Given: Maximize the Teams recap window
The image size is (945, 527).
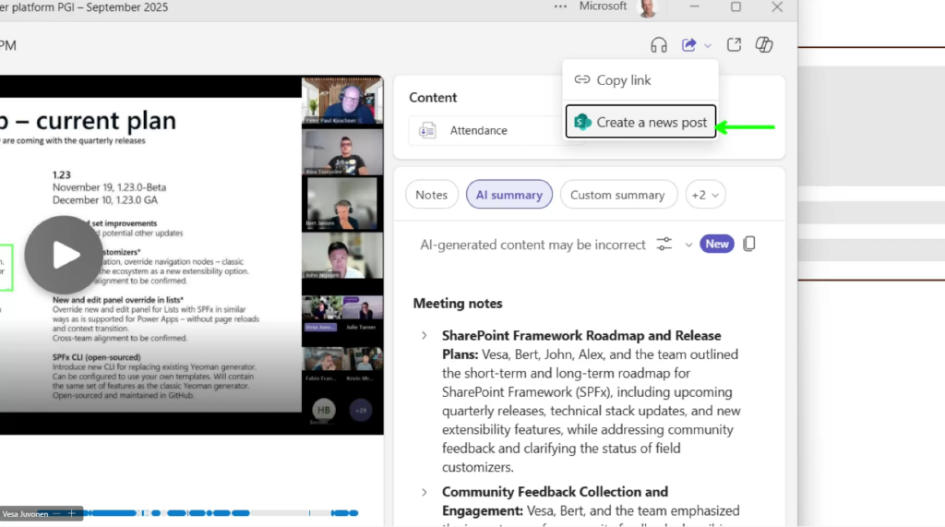Looking at the screenshot, I should [x=736, y=6].
